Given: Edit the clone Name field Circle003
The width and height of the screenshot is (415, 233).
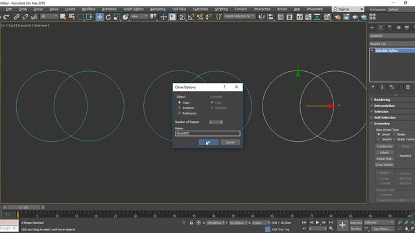Looking at the screenshot, I should [207, 133].
